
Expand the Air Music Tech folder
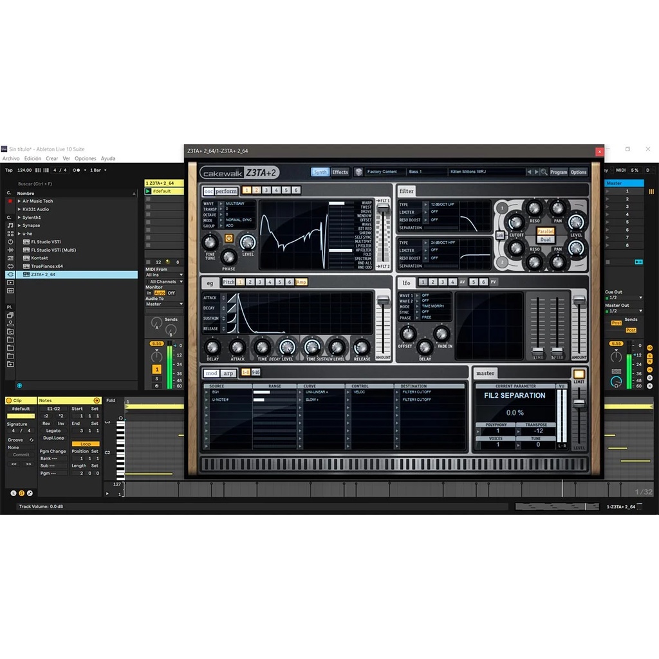[x=19, y=201]
